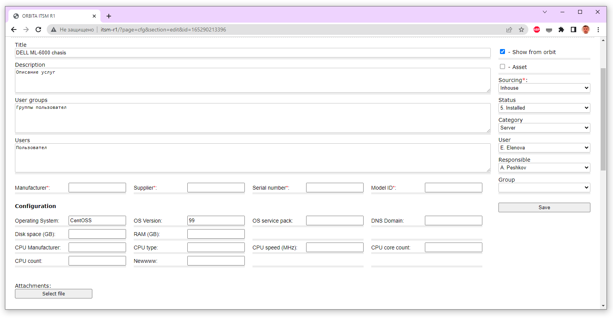Click the browser back arrow

14,30
